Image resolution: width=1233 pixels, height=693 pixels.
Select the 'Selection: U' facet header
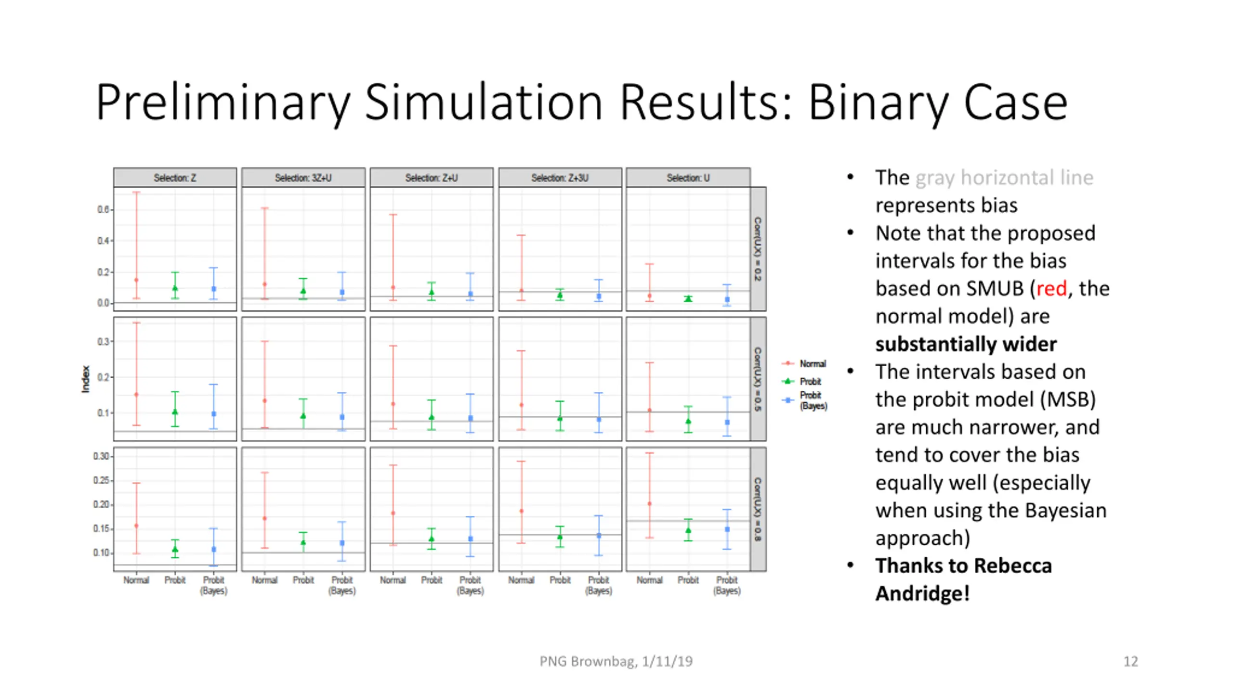coord(688,178)
